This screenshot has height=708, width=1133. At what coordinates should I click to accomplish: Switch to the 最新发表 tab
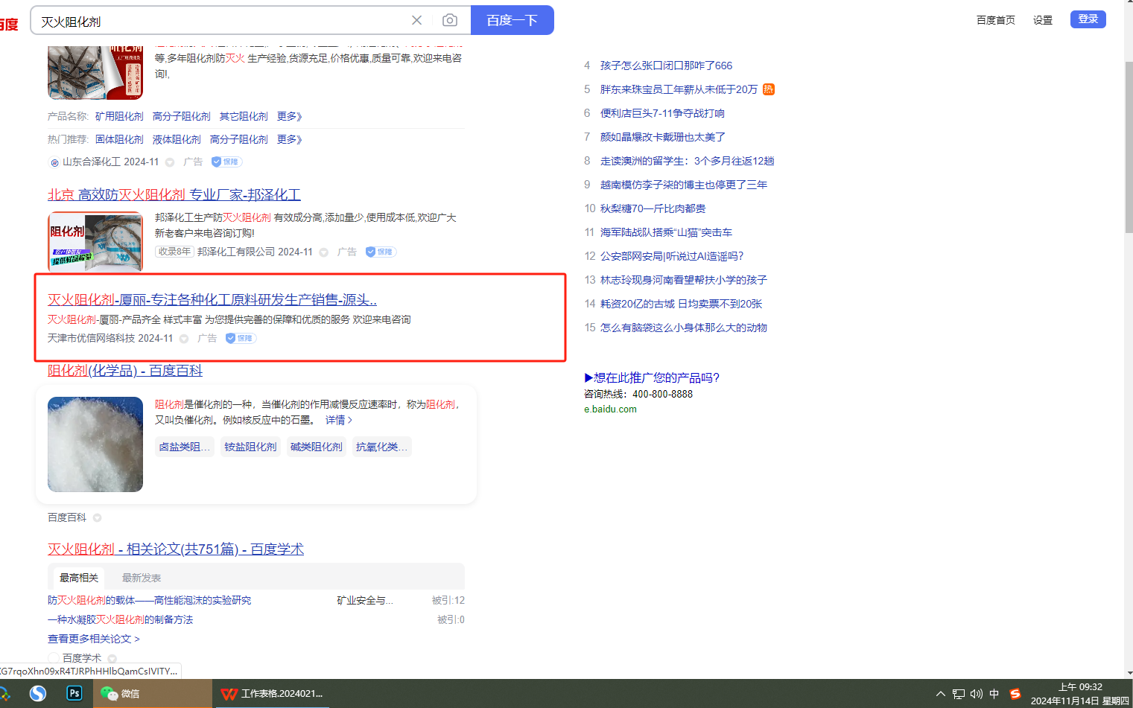(142, 578)
